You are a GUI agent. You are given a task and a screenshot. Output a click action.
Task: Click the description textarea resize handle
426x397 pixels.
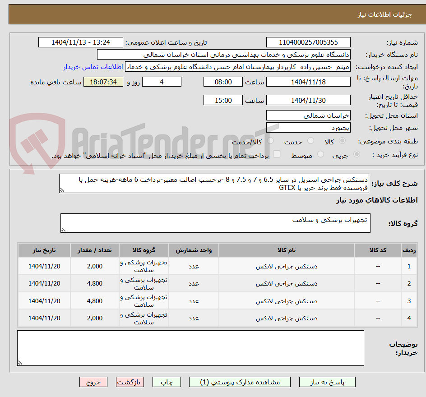[x=62, y=190]
